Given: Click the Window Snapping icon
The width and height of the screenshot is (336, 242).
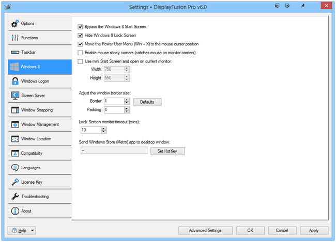Looking at the screenshot, I should pos(15,110).
